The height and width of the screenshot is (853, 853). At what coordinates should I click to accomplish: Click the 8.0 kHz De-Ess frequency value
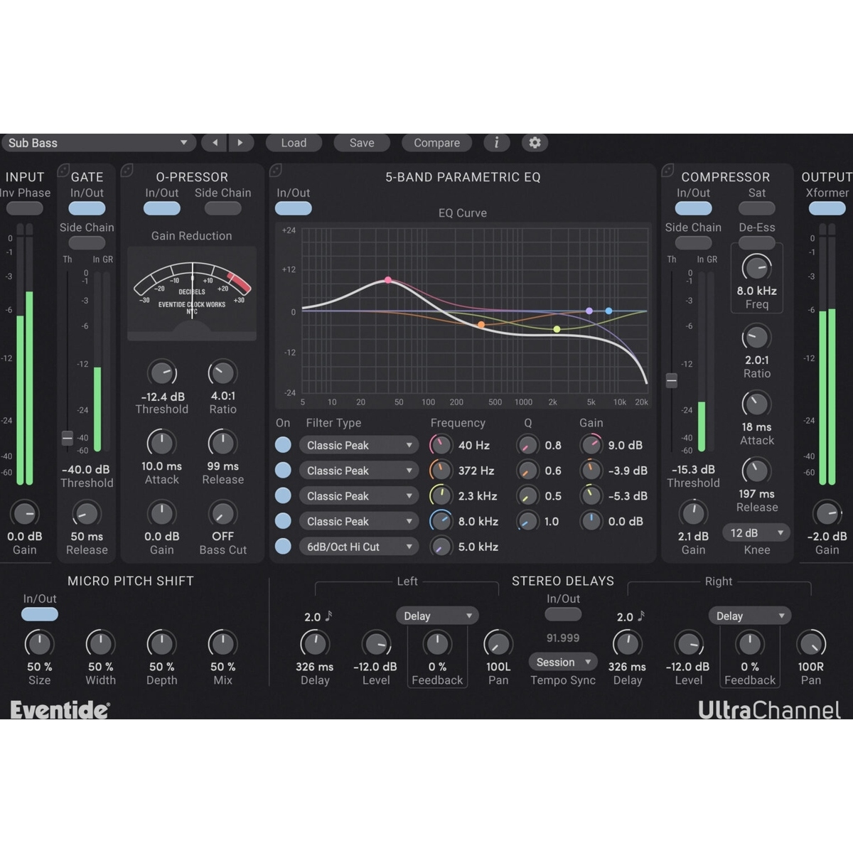click(x=756, y=291)
